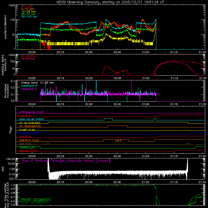Click the ATTENUATOR_STATE flag label
Screen dimensions: 208x208
pyautogui.click(x=31, y=112)
